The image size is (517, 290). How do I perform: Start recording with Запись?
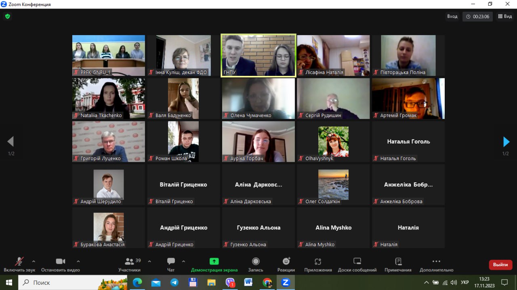coord(256,265)
